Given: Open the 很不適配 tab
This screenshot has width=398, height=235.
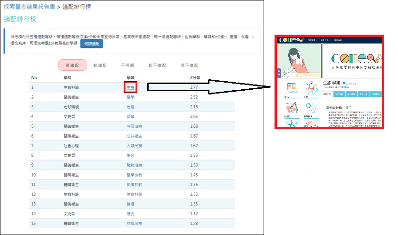Looking at the screenshot, I should coord(189,65).
